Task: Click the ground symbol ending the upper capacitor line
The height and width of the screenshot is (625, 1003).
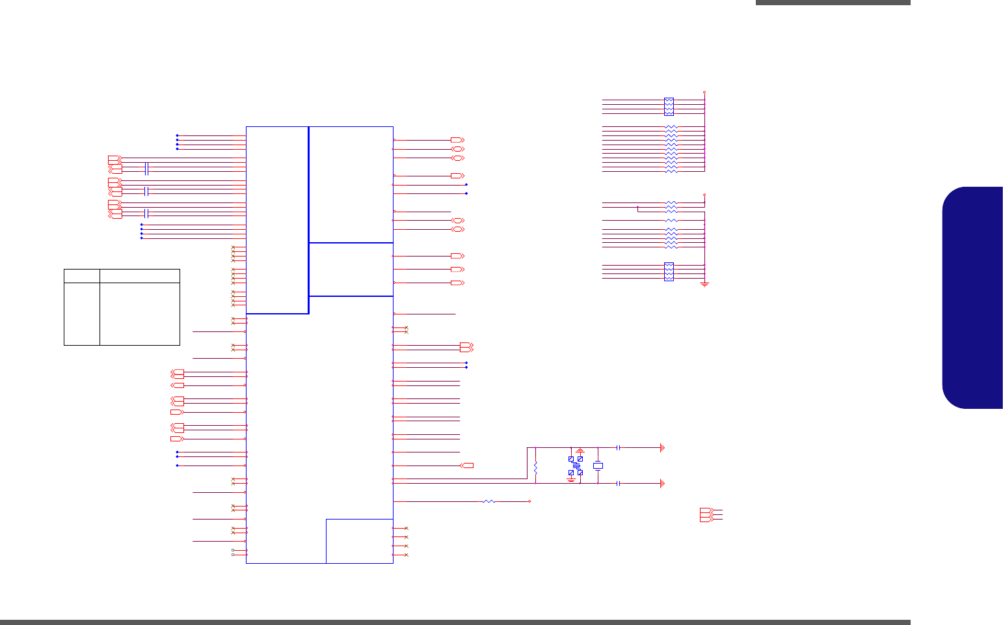Action: click(662, 447)
